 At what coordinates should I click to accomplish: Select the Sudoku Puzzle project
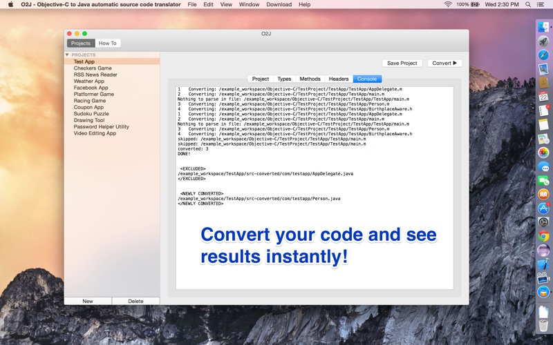[x=112, y=114]
